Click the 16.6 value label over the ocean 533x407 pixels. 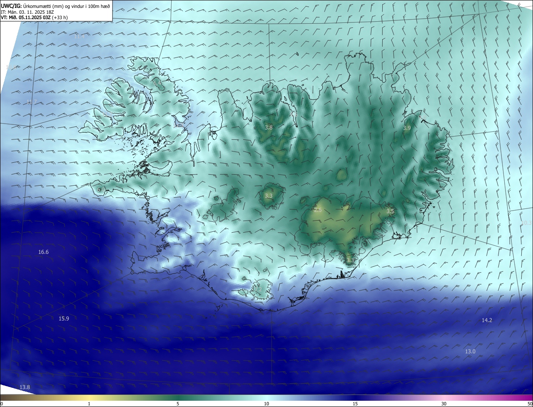click(x=43, y=252)
